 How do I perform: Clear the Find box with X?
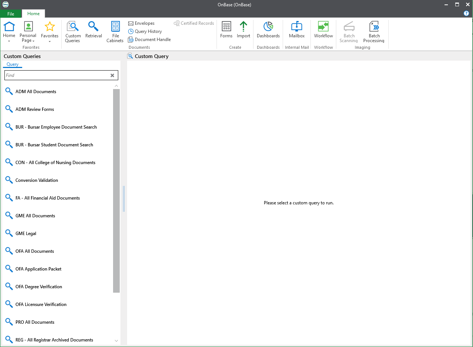pyautogui.click(x=112, y=75)
